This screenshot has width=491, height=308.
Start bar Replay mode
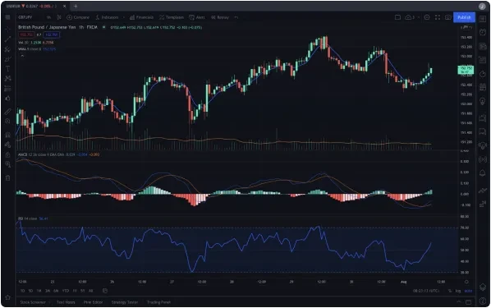[x=220, y=17]
